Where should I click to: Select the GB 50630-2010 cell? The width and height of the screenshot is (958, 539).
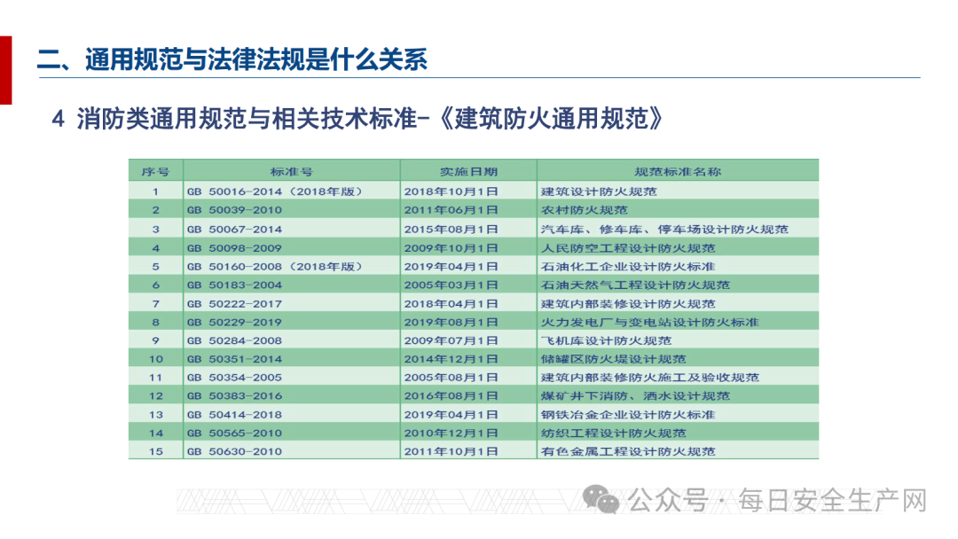(234, 451)
